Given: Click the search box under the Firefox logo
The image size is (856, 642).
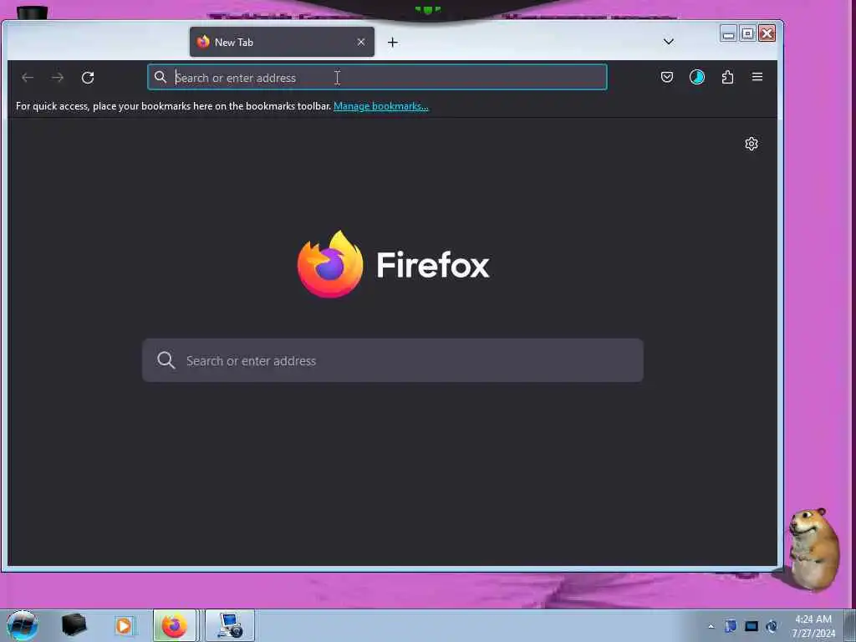Looking at the screenshot, I should pos(393,360).
